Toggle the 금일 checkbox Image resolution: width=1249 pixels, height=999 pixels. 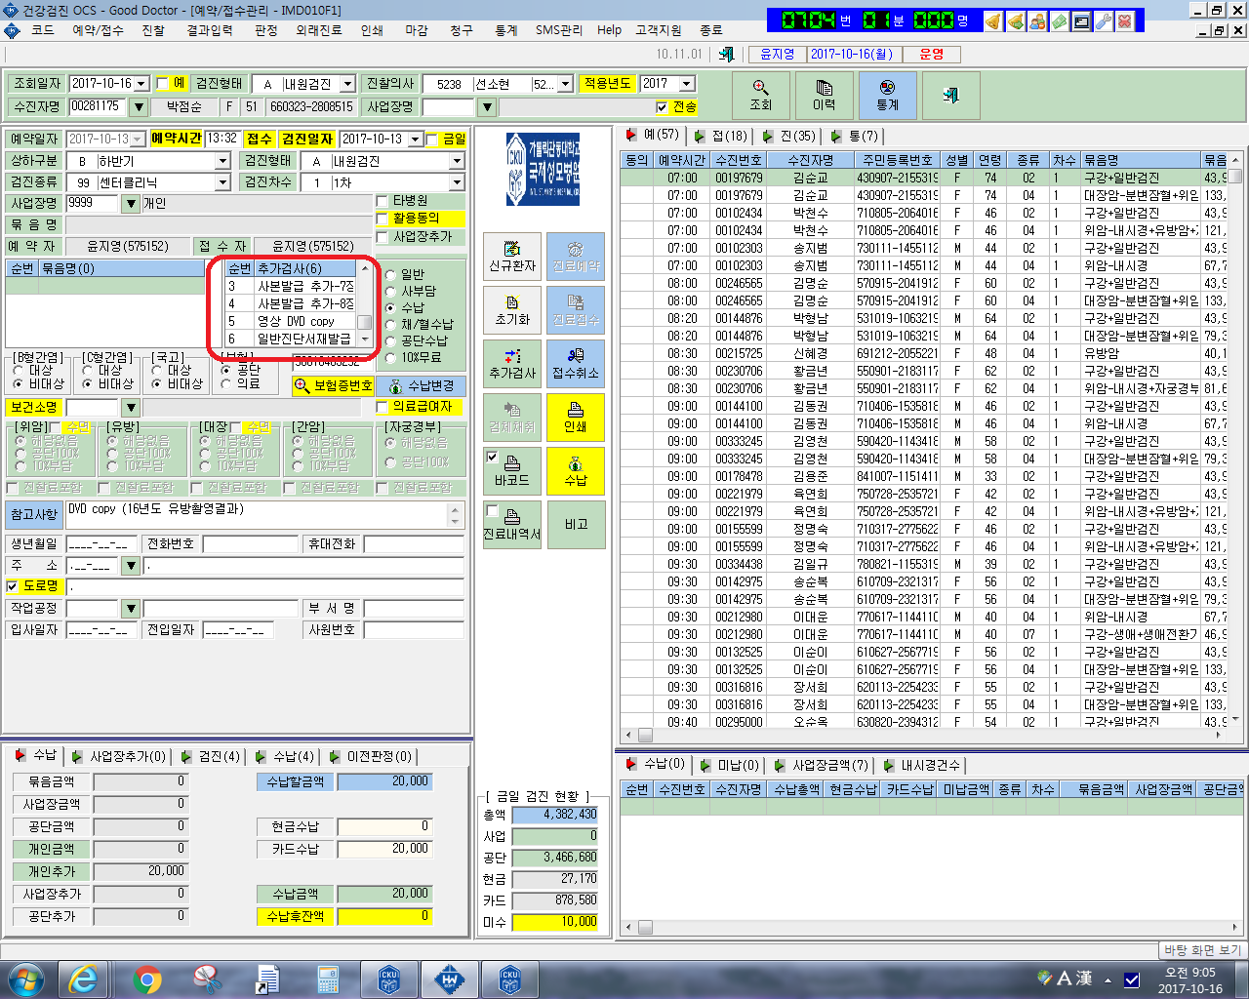[x=432, y=140]
